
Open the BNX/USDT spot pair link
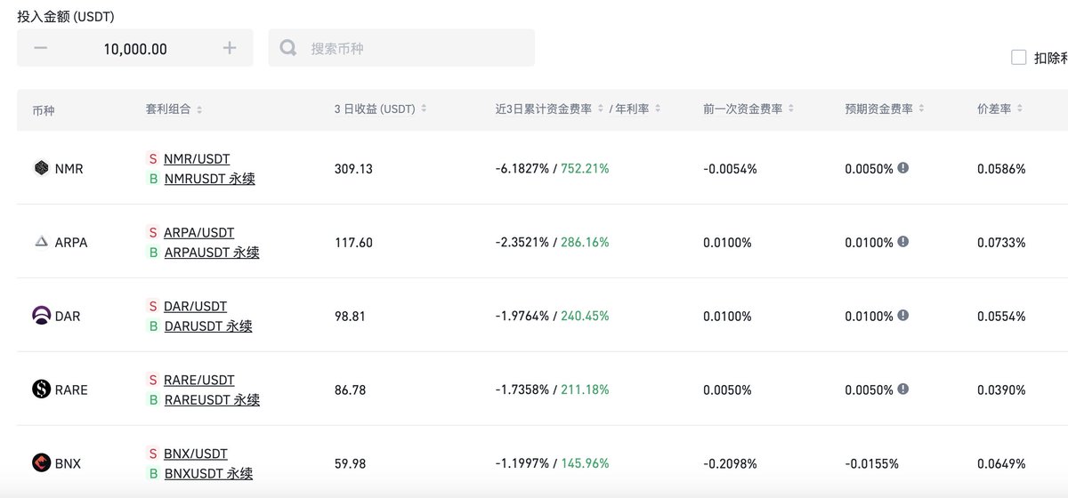coord(196,454)
